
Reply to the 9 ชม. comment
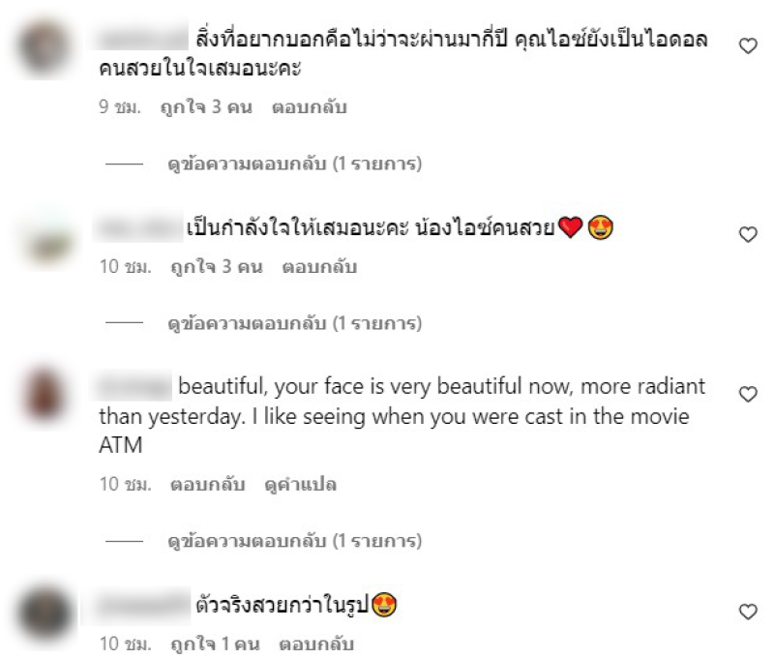pyautogui.click(x=310, y=107)
